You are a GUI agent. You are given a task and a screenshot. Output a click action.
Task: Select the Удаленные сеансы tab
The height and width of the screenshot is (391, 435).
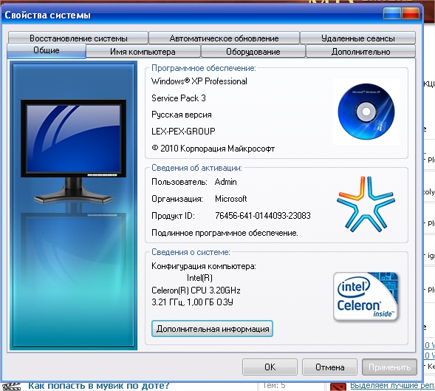point(357,38)
